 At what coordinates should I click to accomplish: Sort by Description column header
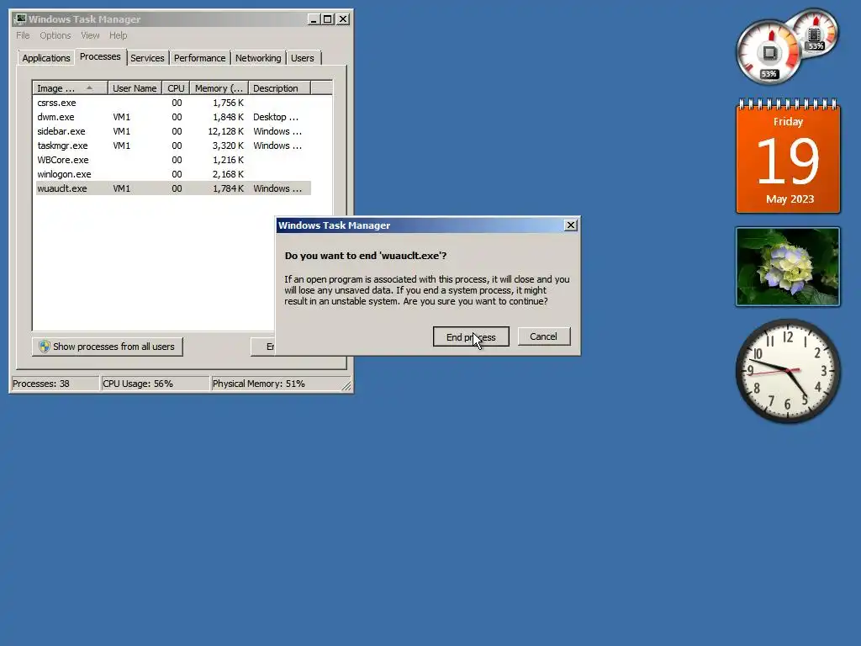(x=279, y=87)
